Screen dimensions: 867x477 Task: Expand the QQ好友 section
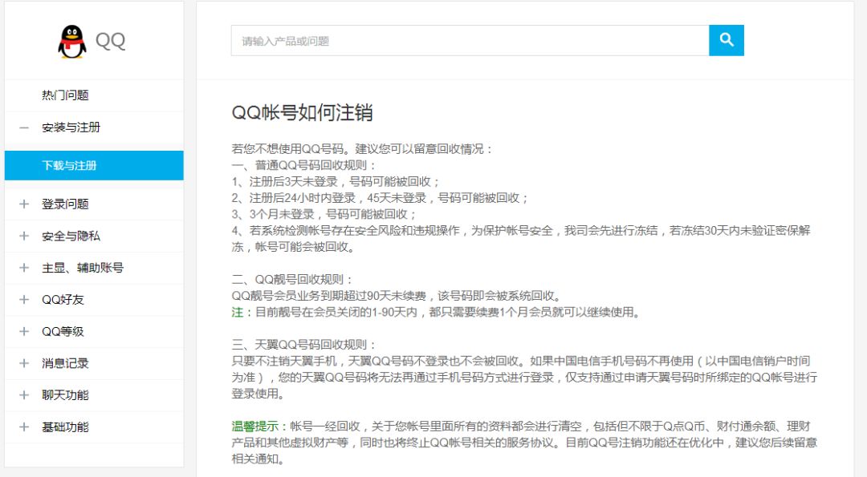(x=22, y=299)
